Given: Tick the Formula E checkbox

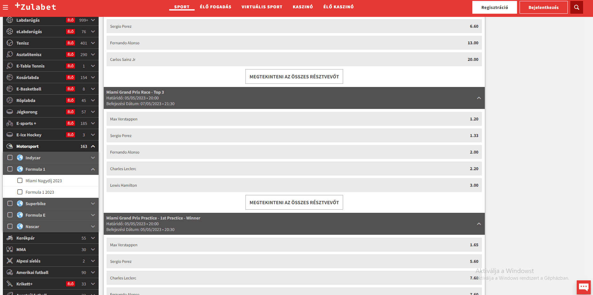Looking at the screenshot, I should coord(10,215).
